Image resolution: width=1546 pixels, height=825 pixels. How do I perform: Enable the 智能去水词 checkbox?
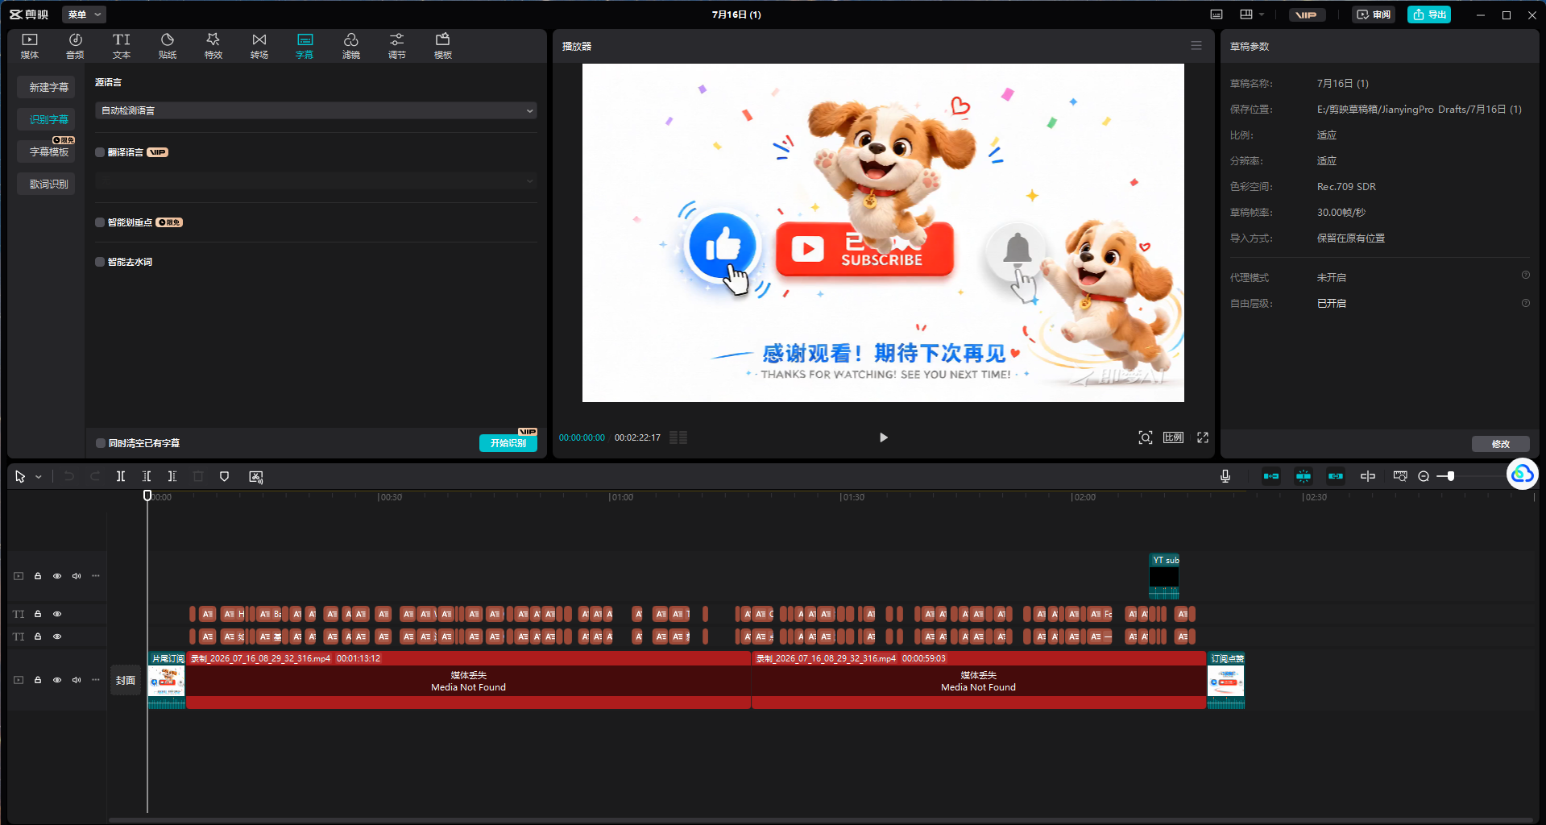click(x=100, y=262)
